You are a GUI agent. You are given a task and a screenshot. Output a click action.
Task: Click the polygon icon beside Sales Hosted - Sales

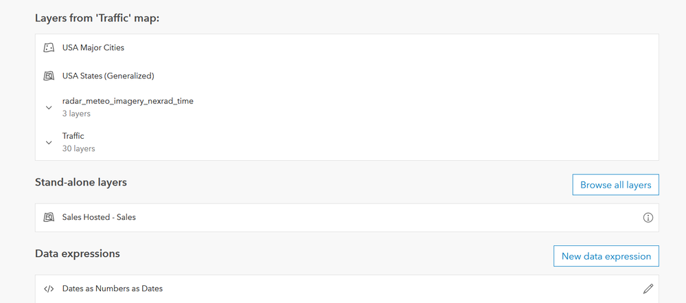pyautogui.click(x=49, y=216)
